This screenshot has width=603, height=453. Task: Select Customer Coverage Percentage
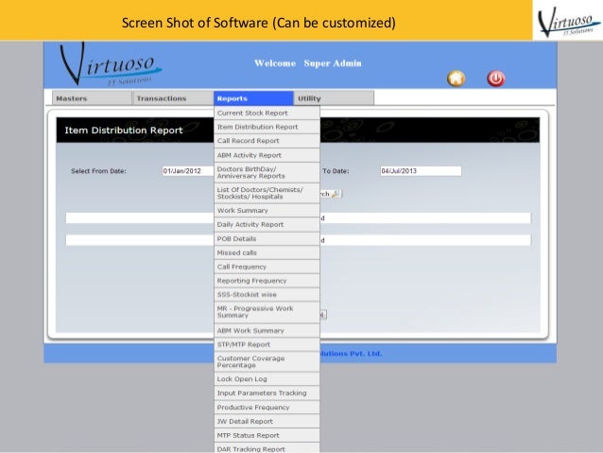(267, 362)
